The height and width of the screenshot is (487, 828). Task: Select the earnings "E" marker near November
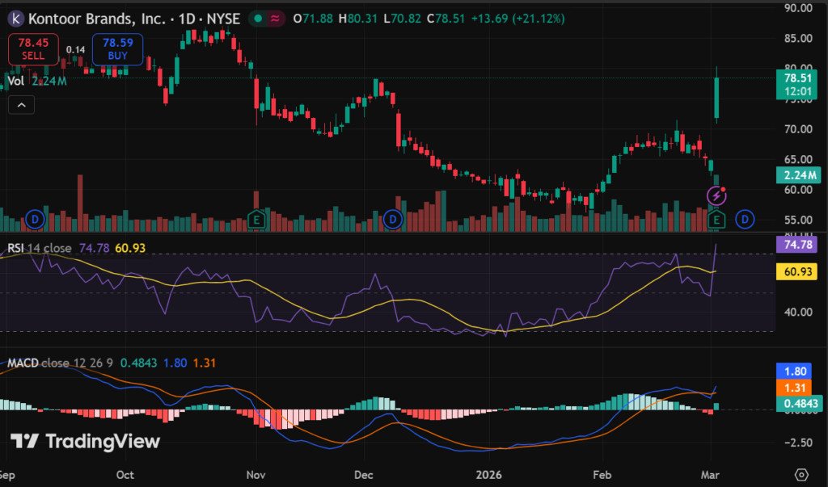tap(257, 218)
